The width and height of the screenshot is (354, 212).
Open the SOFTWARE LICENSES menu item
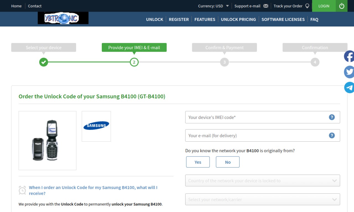283,19
